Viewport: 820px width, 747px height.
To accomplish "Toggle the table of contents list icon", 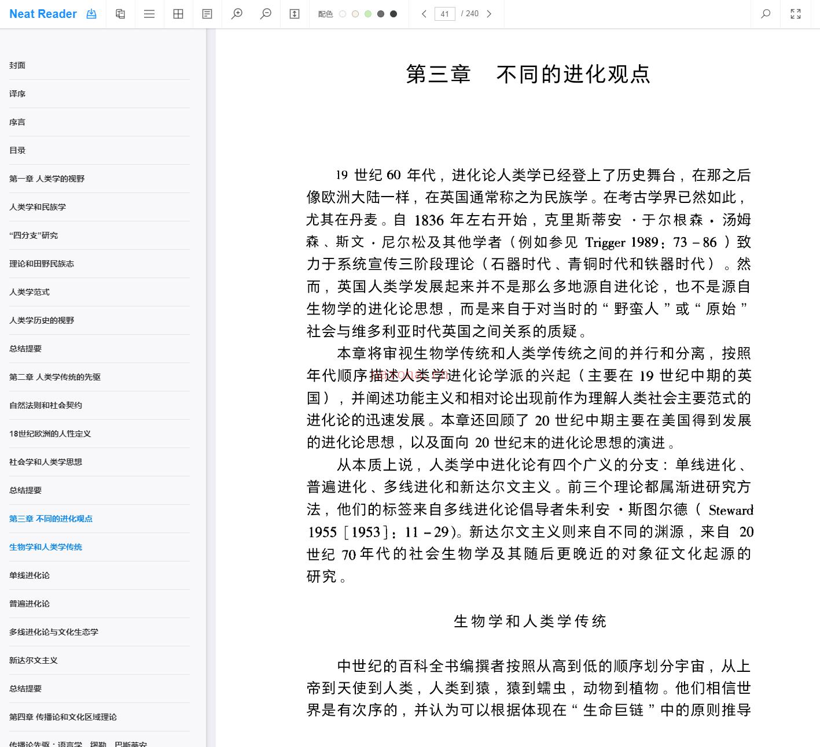I will 149,14.
